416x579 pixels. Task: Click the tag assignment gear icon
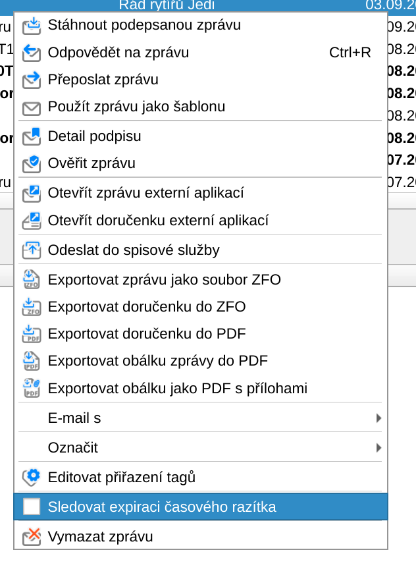[31, 477]
